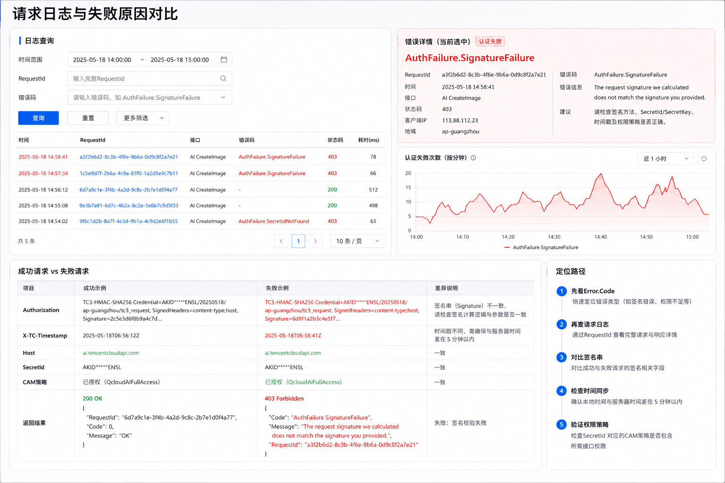Click the 成功示例 column header

[x=95, y=288]
